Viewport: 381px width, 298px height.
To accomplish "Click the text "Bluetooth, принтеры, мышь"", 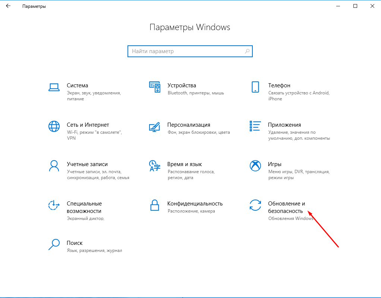I will pyautogui.click(x=196, y=93).
